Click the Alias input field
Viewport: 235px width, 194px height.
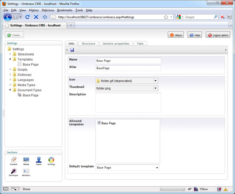128,68
